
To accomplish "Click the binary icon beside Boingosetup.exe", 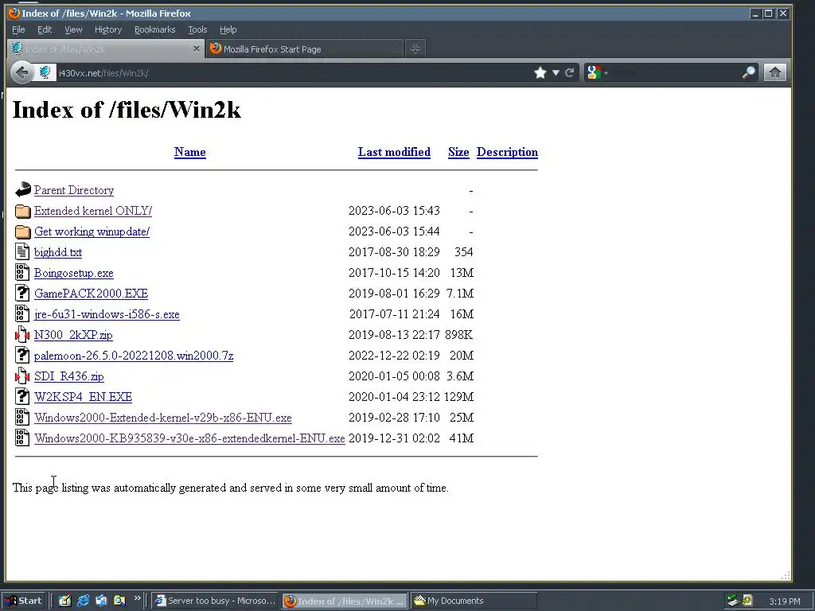I will click(x=22, y=273).
